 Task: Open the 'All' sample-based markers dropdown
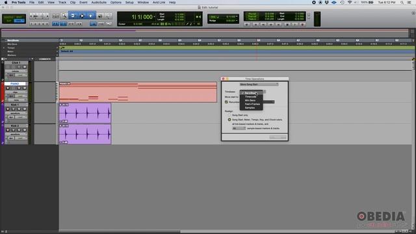(239, 129)
